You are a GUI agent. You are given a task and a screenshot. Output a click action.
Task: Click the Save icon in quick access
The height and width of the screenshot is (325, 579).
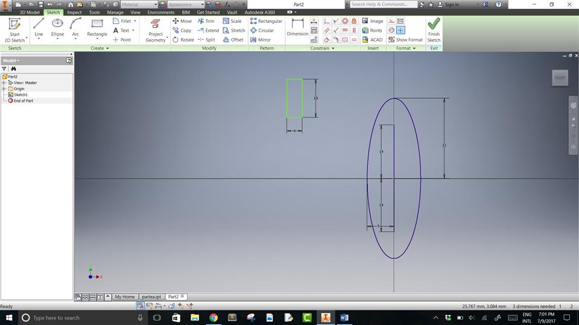(40, 4)
